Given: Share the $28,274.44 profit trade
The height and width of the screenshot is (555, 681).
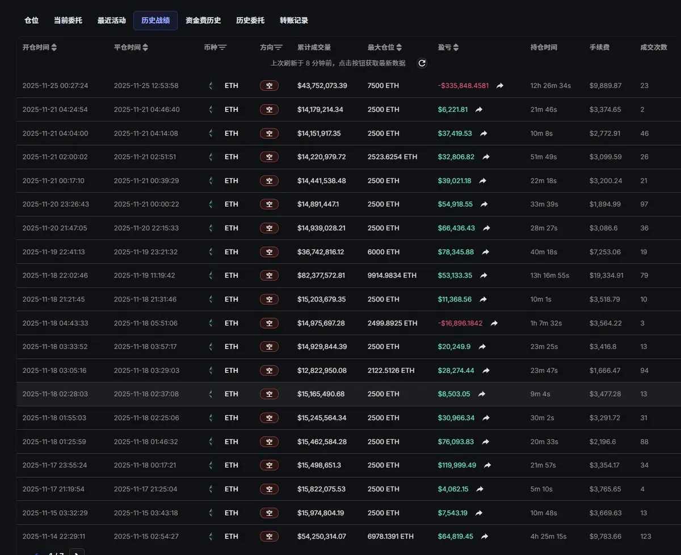Looking at the screenshot, I should pos(486,371).
